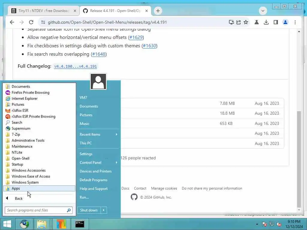Click the GitHub logo in the page footer

(134, 197)
